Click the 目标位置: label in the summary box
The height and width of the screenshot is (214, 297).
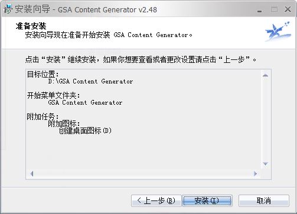(x=43, y=74)
